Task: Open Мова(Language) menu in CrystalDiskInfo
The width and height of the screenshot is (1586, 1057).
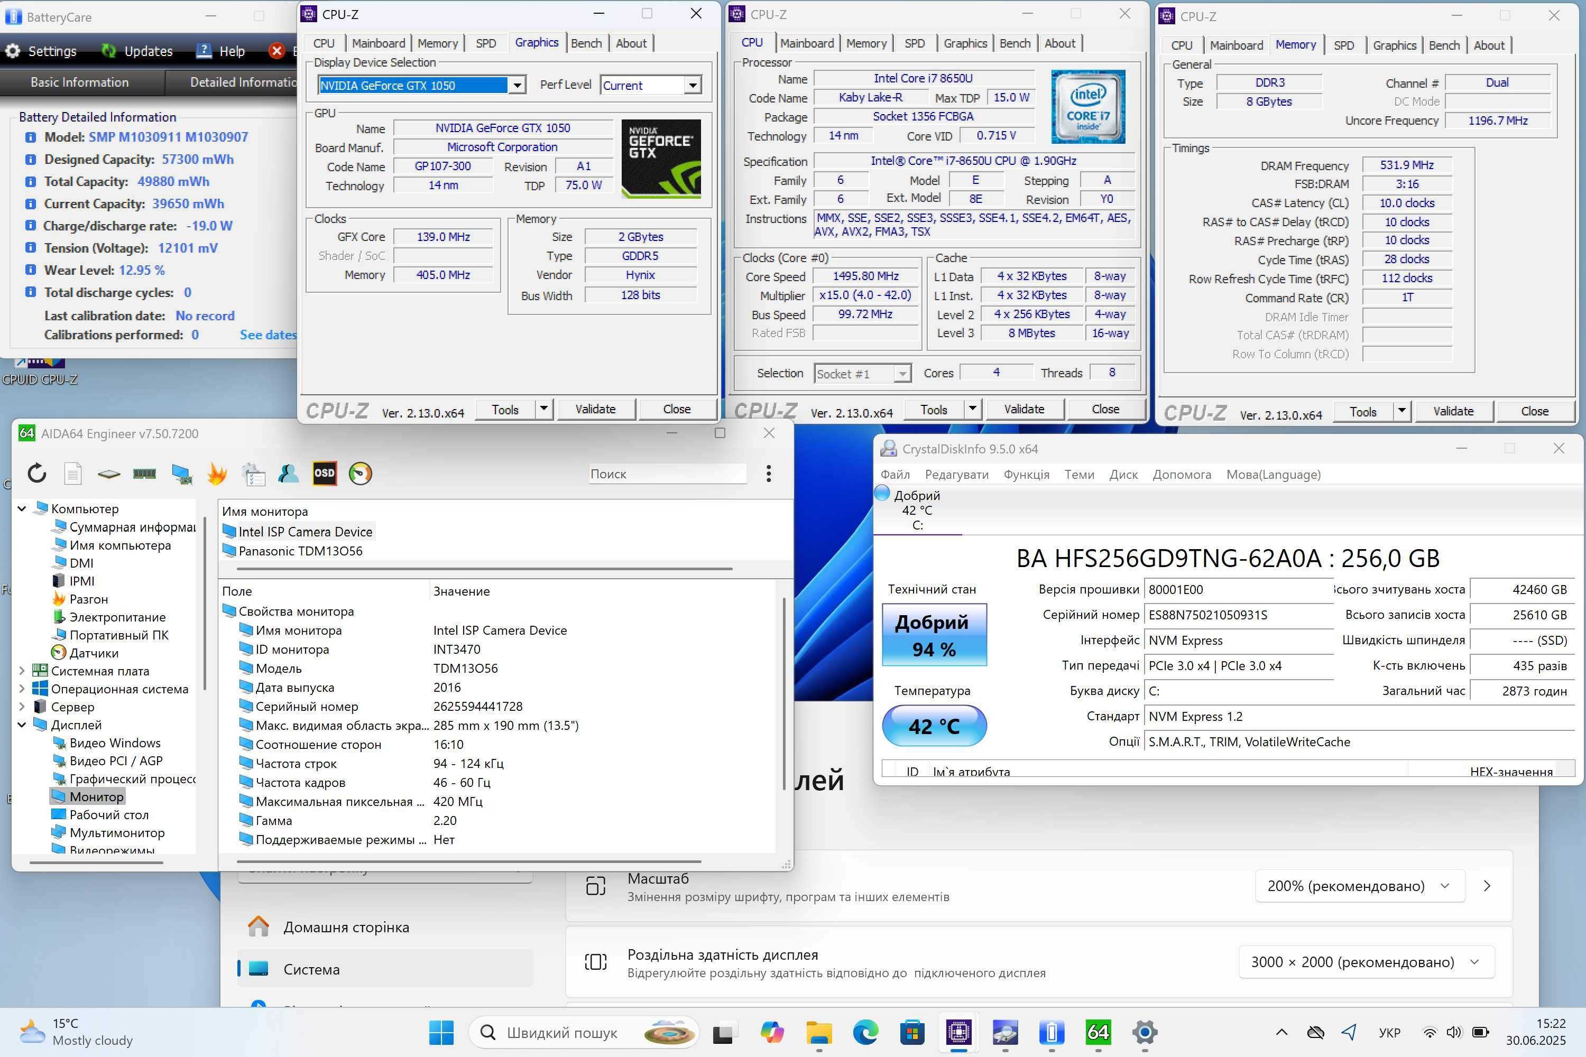Action: tap(1273, 475)
